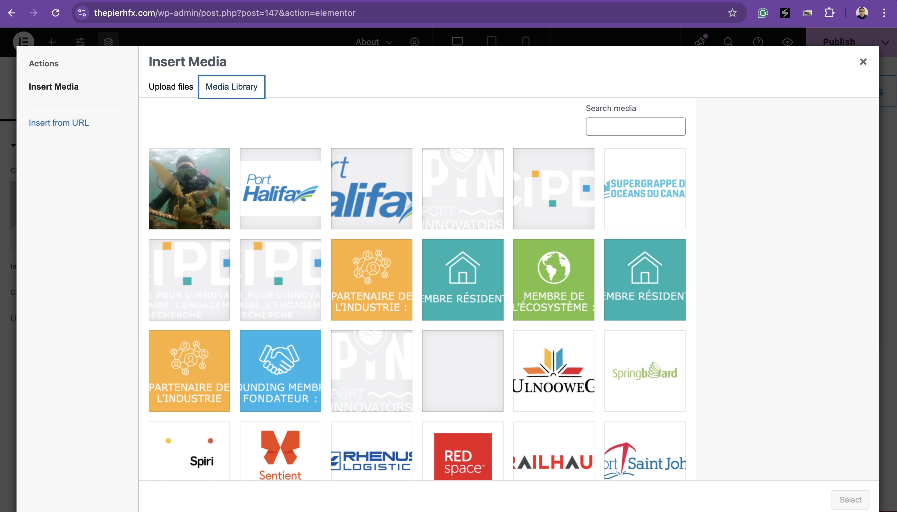Screen dimensions: 897x512
Task: Select the blank grey media thumbnail
Action: [x=462, y=371]
